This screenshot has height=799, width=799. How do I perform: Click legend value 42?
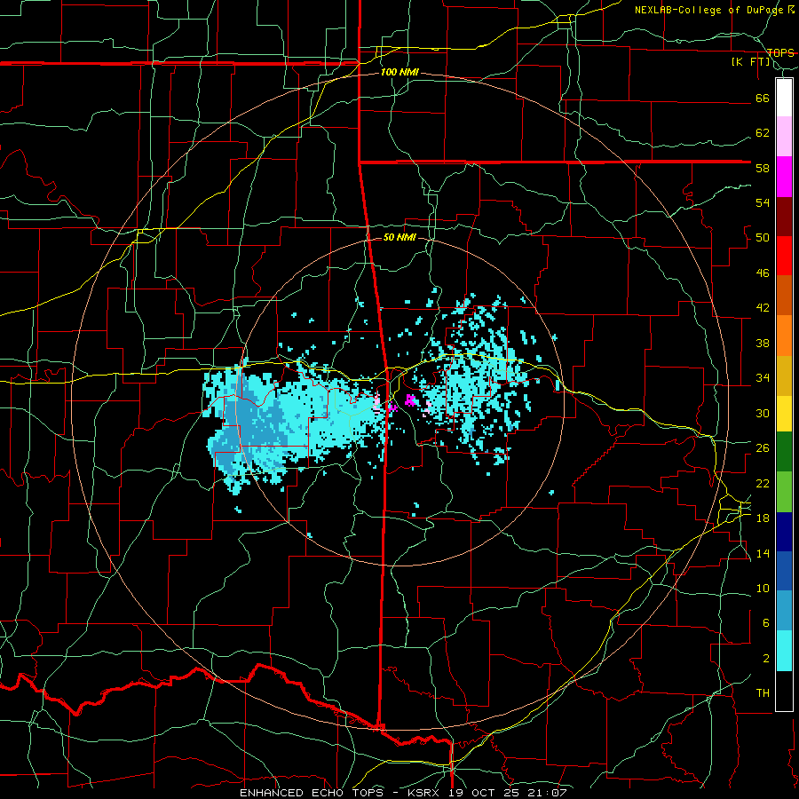click(763, 308)
